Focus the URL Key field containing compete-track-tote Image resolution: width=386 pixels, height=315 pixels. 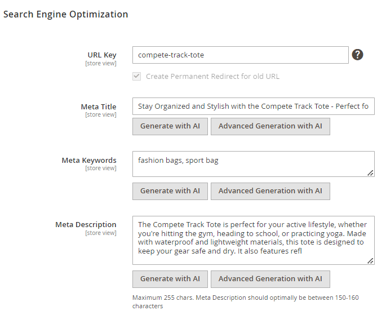coord(241,55)
